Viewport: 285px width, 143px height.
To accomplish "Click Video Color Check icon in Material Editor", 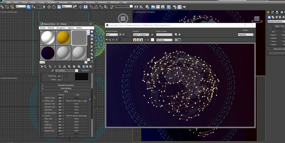I will 92,46.
